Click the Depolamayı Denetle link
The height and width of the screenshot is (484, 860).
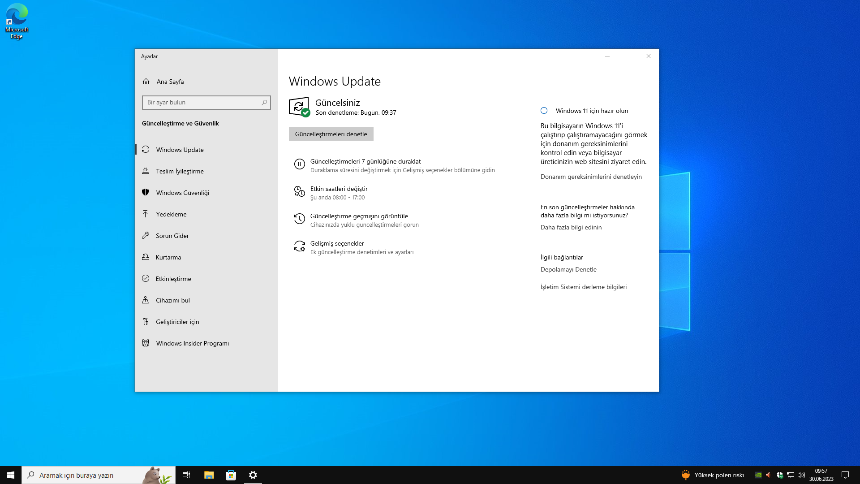[x=568, y=269]
